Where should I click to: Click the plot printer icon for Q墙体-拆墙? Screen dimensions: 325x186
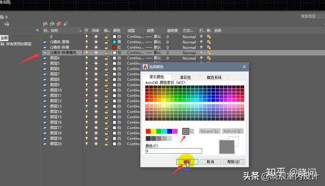[201, 48]
